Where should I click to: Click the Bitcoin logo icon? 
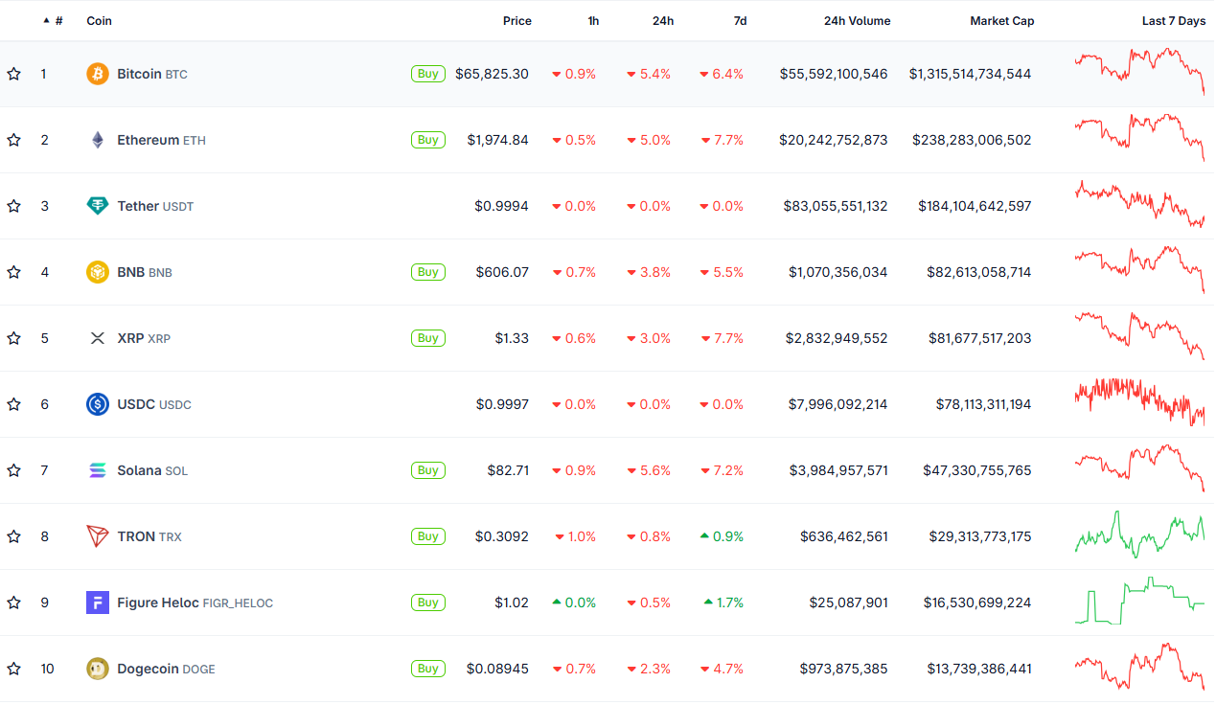coord(98,74)
